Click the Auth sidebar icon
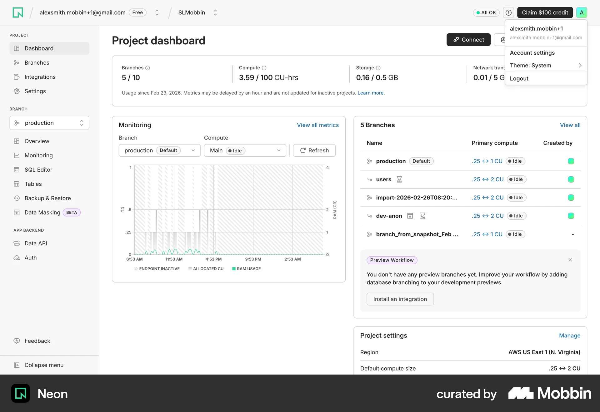600x412 pixels. (17, 258)
